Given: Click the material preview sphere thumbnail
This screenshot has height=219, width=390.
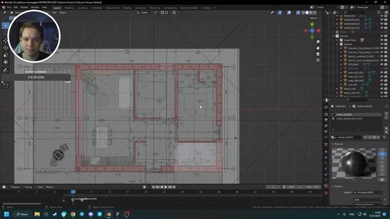Looking at the screenshot, I should pyautogui.click(x=353, y=163).
